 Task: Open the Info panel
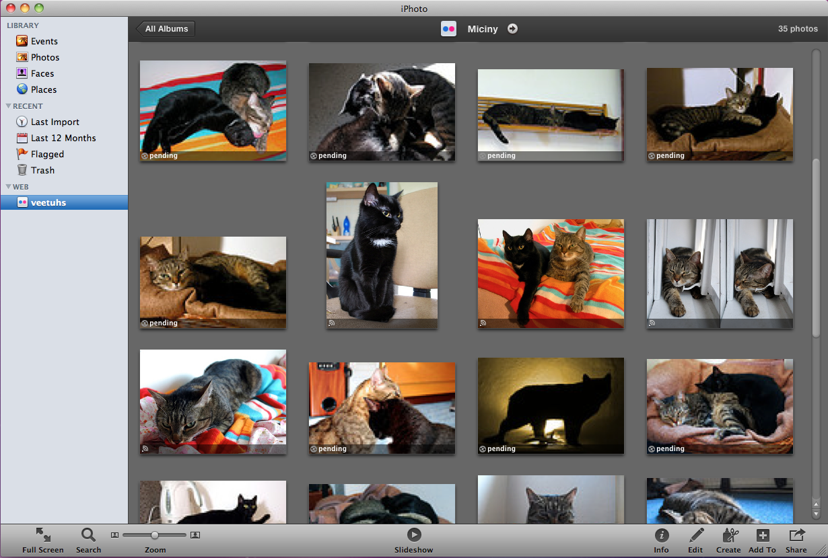click(x=662, y=535)
